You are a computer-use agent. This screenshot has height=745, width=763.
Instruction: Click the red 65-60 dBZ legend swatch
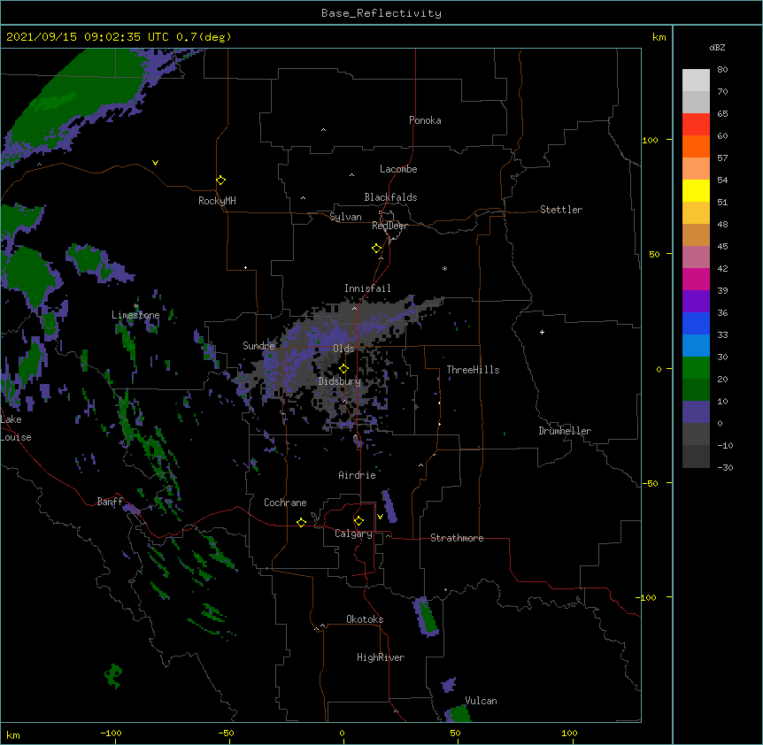click(x=696, y=125)
